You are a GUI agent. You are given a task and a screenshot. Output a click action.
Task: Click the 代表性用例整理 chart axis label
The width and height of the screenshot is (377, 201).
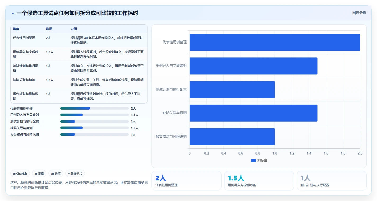[x=174, y=42]
